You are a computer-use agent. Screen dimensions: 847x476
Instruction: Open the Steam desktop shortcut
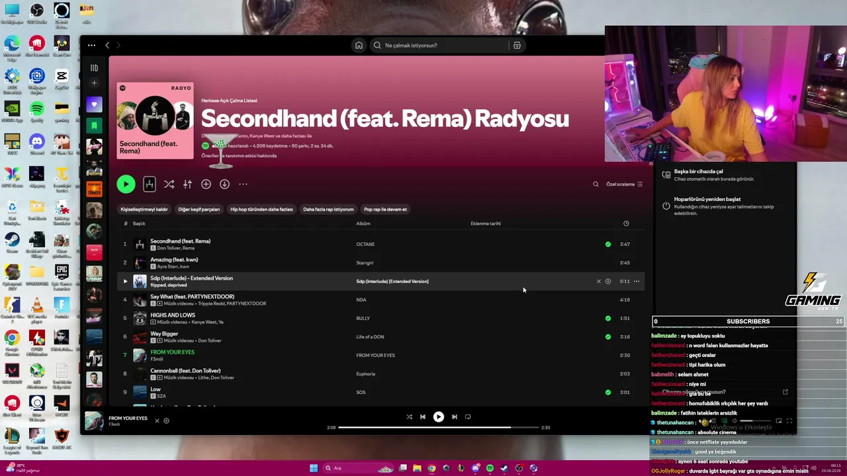pyautogui.click(x=12, y=242)
